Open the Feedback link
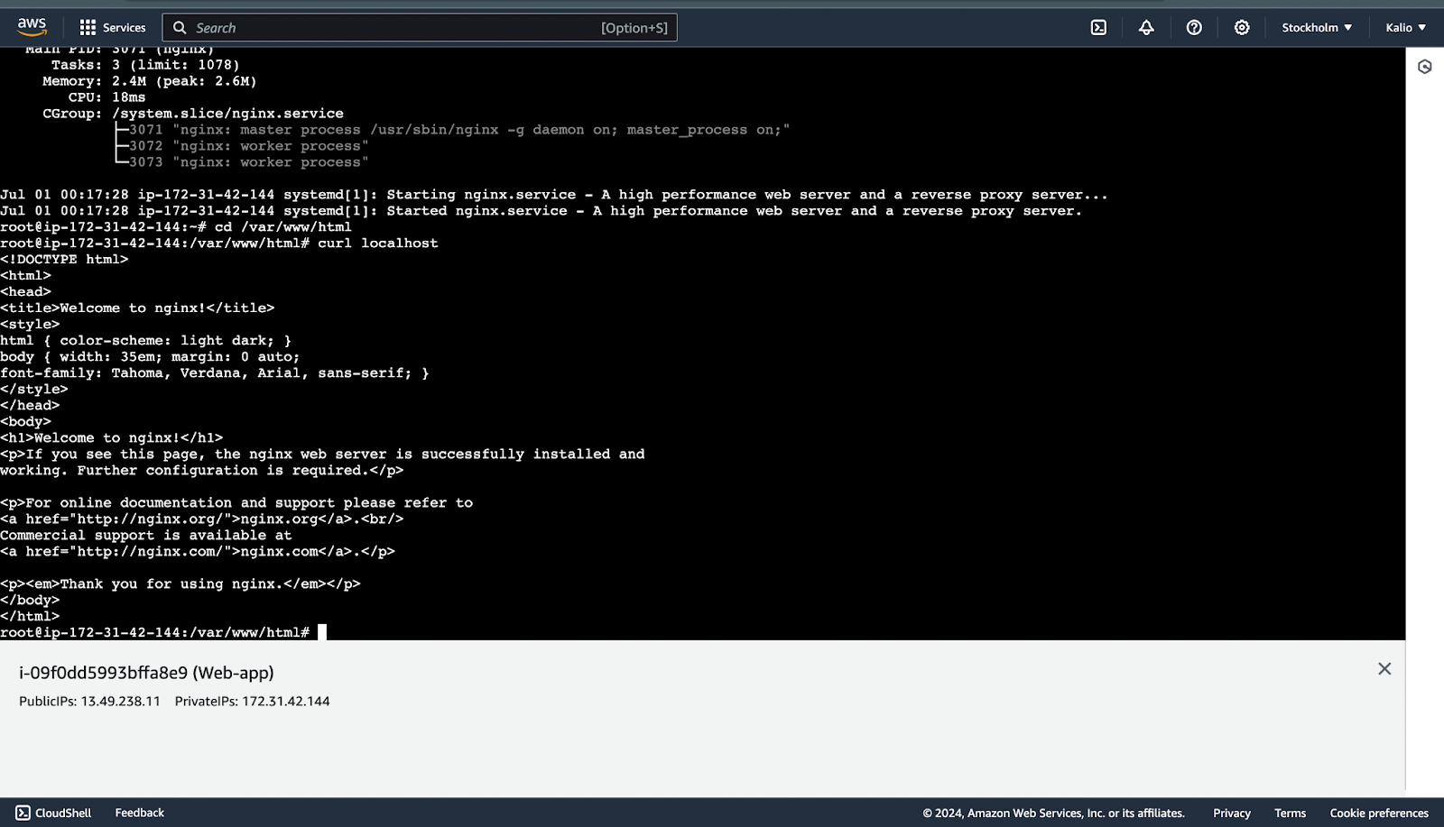Screen dimensions: 1444x827 [x=140, y=813]
